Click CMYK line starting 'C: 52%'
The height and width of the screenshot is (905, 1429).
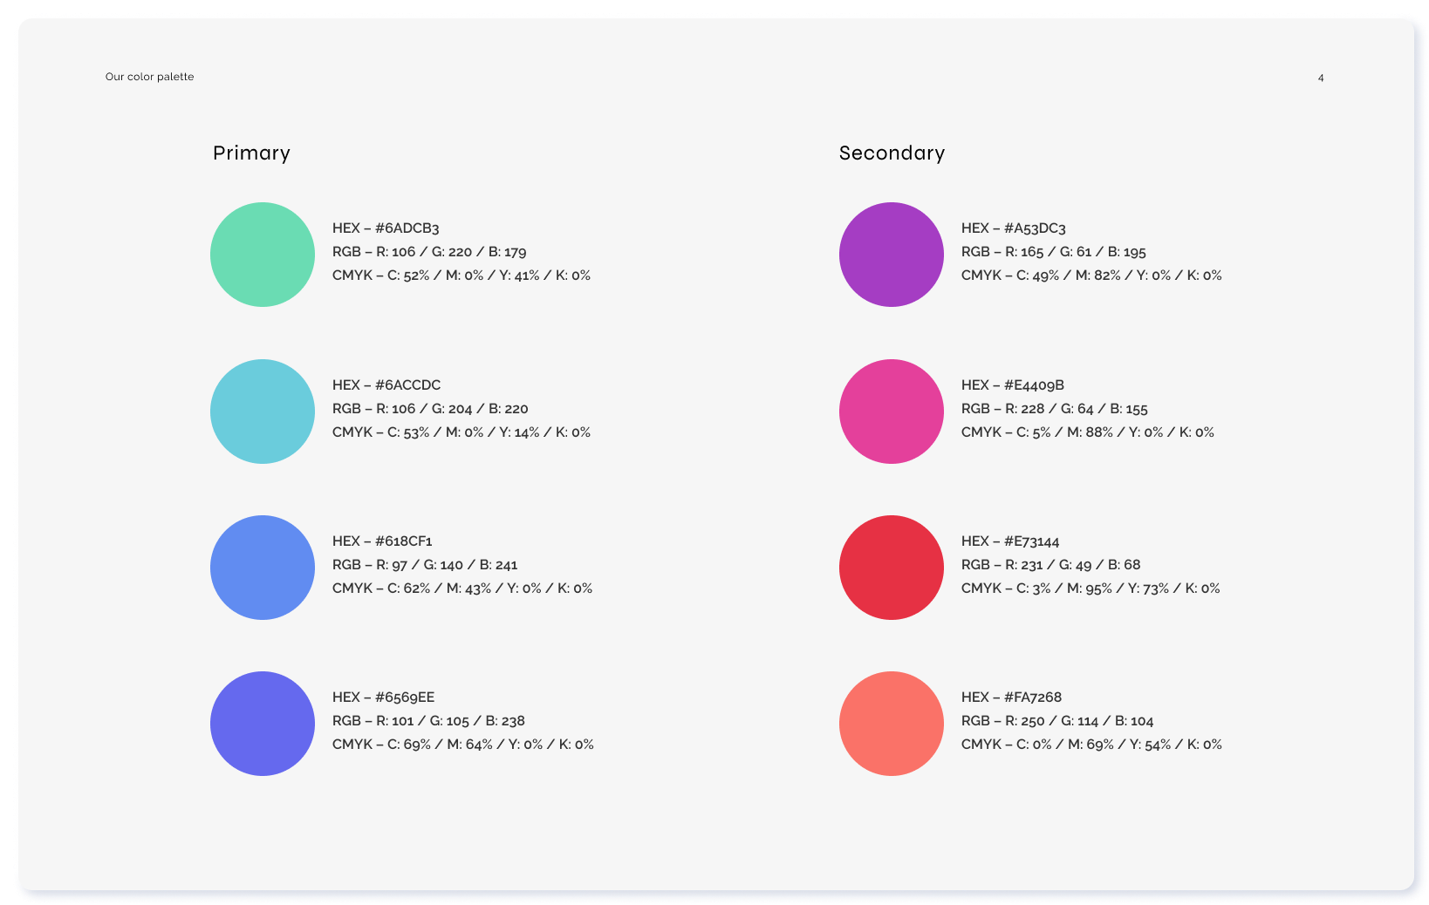(x=462, y=276)
